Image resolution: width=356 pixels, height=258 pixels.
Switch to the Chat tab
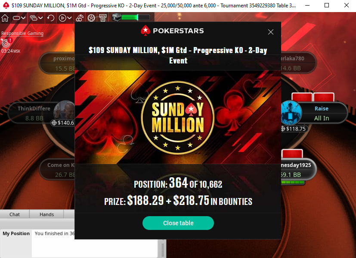coord(15,214)
